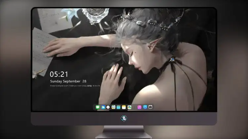The height and width of the screenshot is (139, 248).
Task: Open the green Messages dock icon
Action: pos(98,107)
